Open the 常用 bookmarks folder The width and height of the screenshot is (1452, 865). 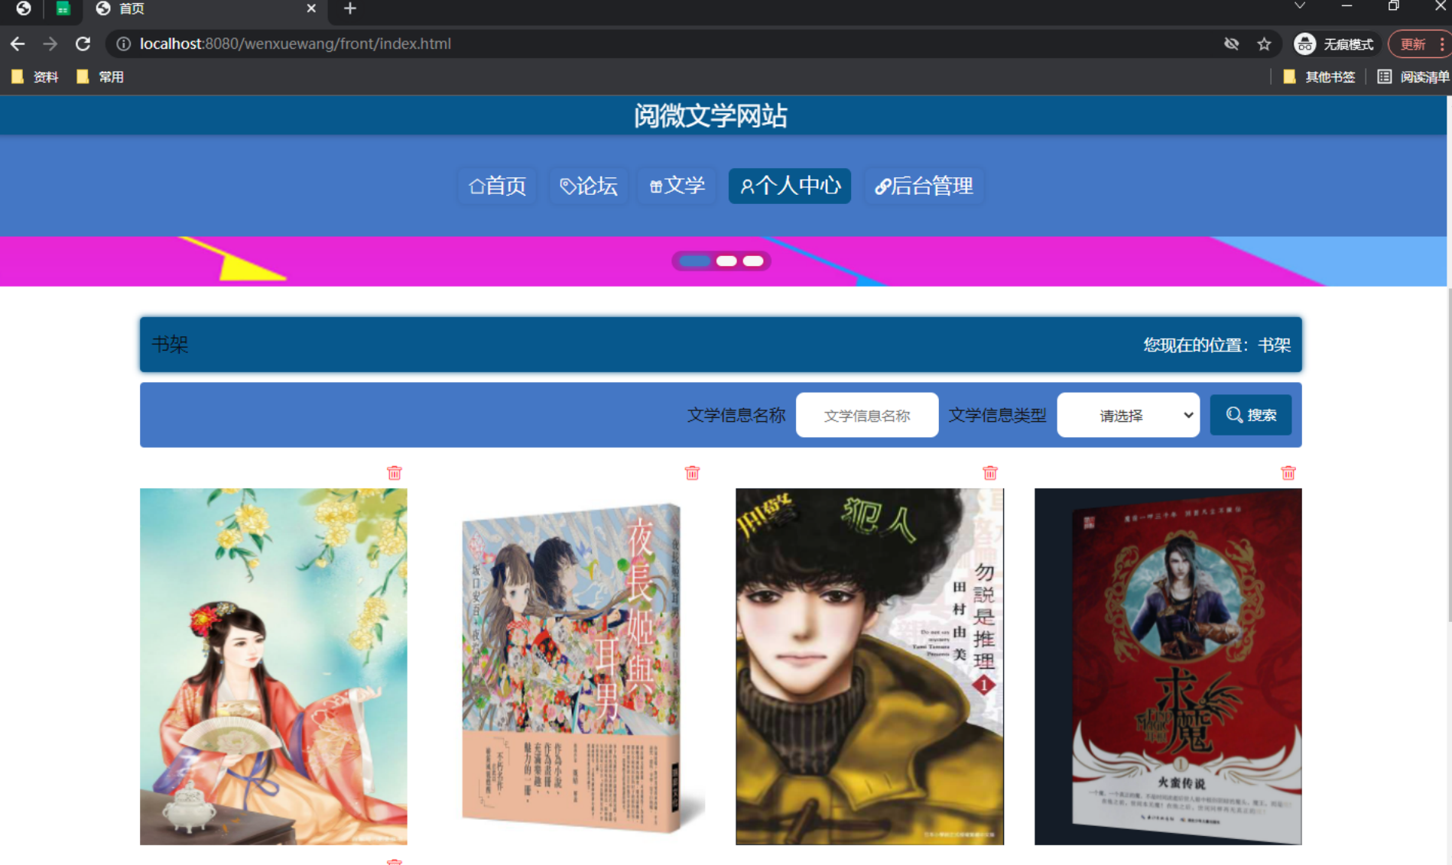pos(101,76)
